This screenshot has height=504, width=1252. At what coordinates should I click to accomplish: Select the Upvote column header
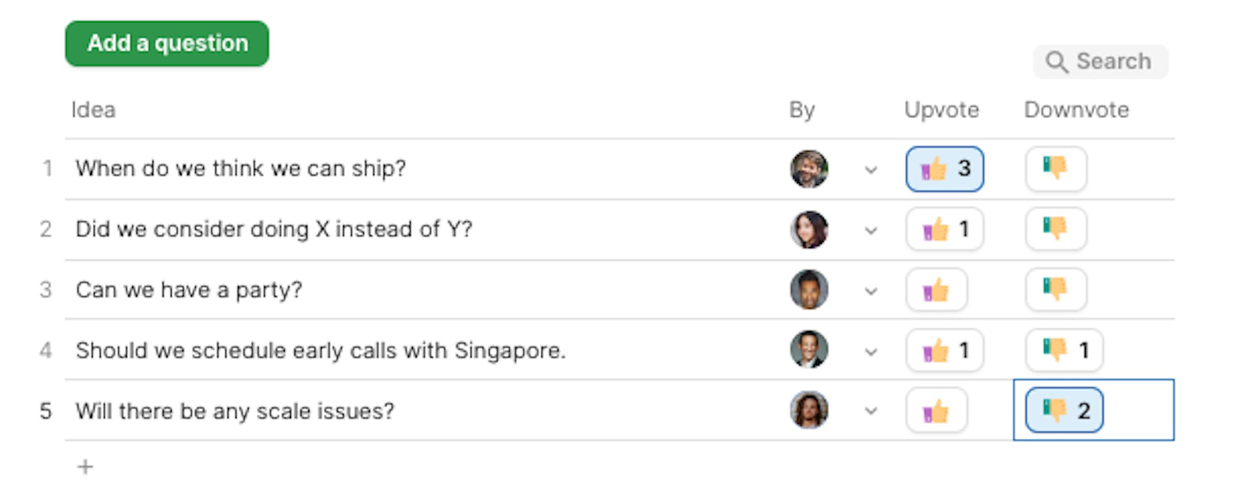[x=942, y=110]
